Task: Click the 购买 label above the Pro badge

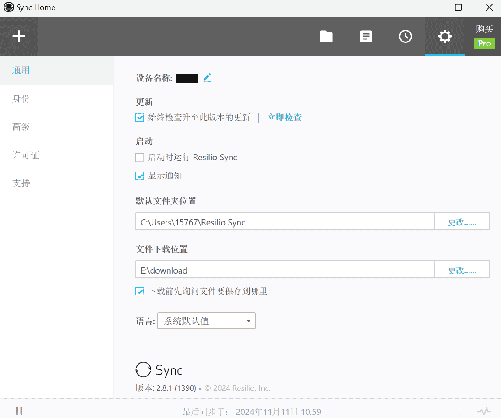Action: pos(484,29)
